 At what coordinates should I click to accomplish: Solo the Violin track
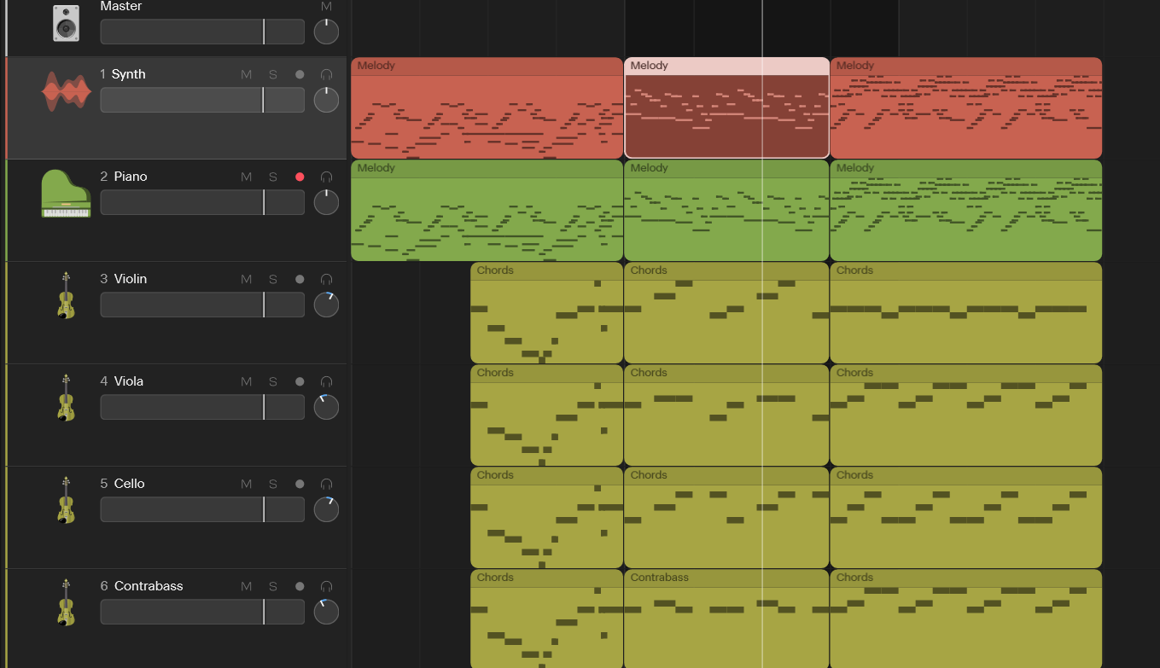(x=273, y=279)
